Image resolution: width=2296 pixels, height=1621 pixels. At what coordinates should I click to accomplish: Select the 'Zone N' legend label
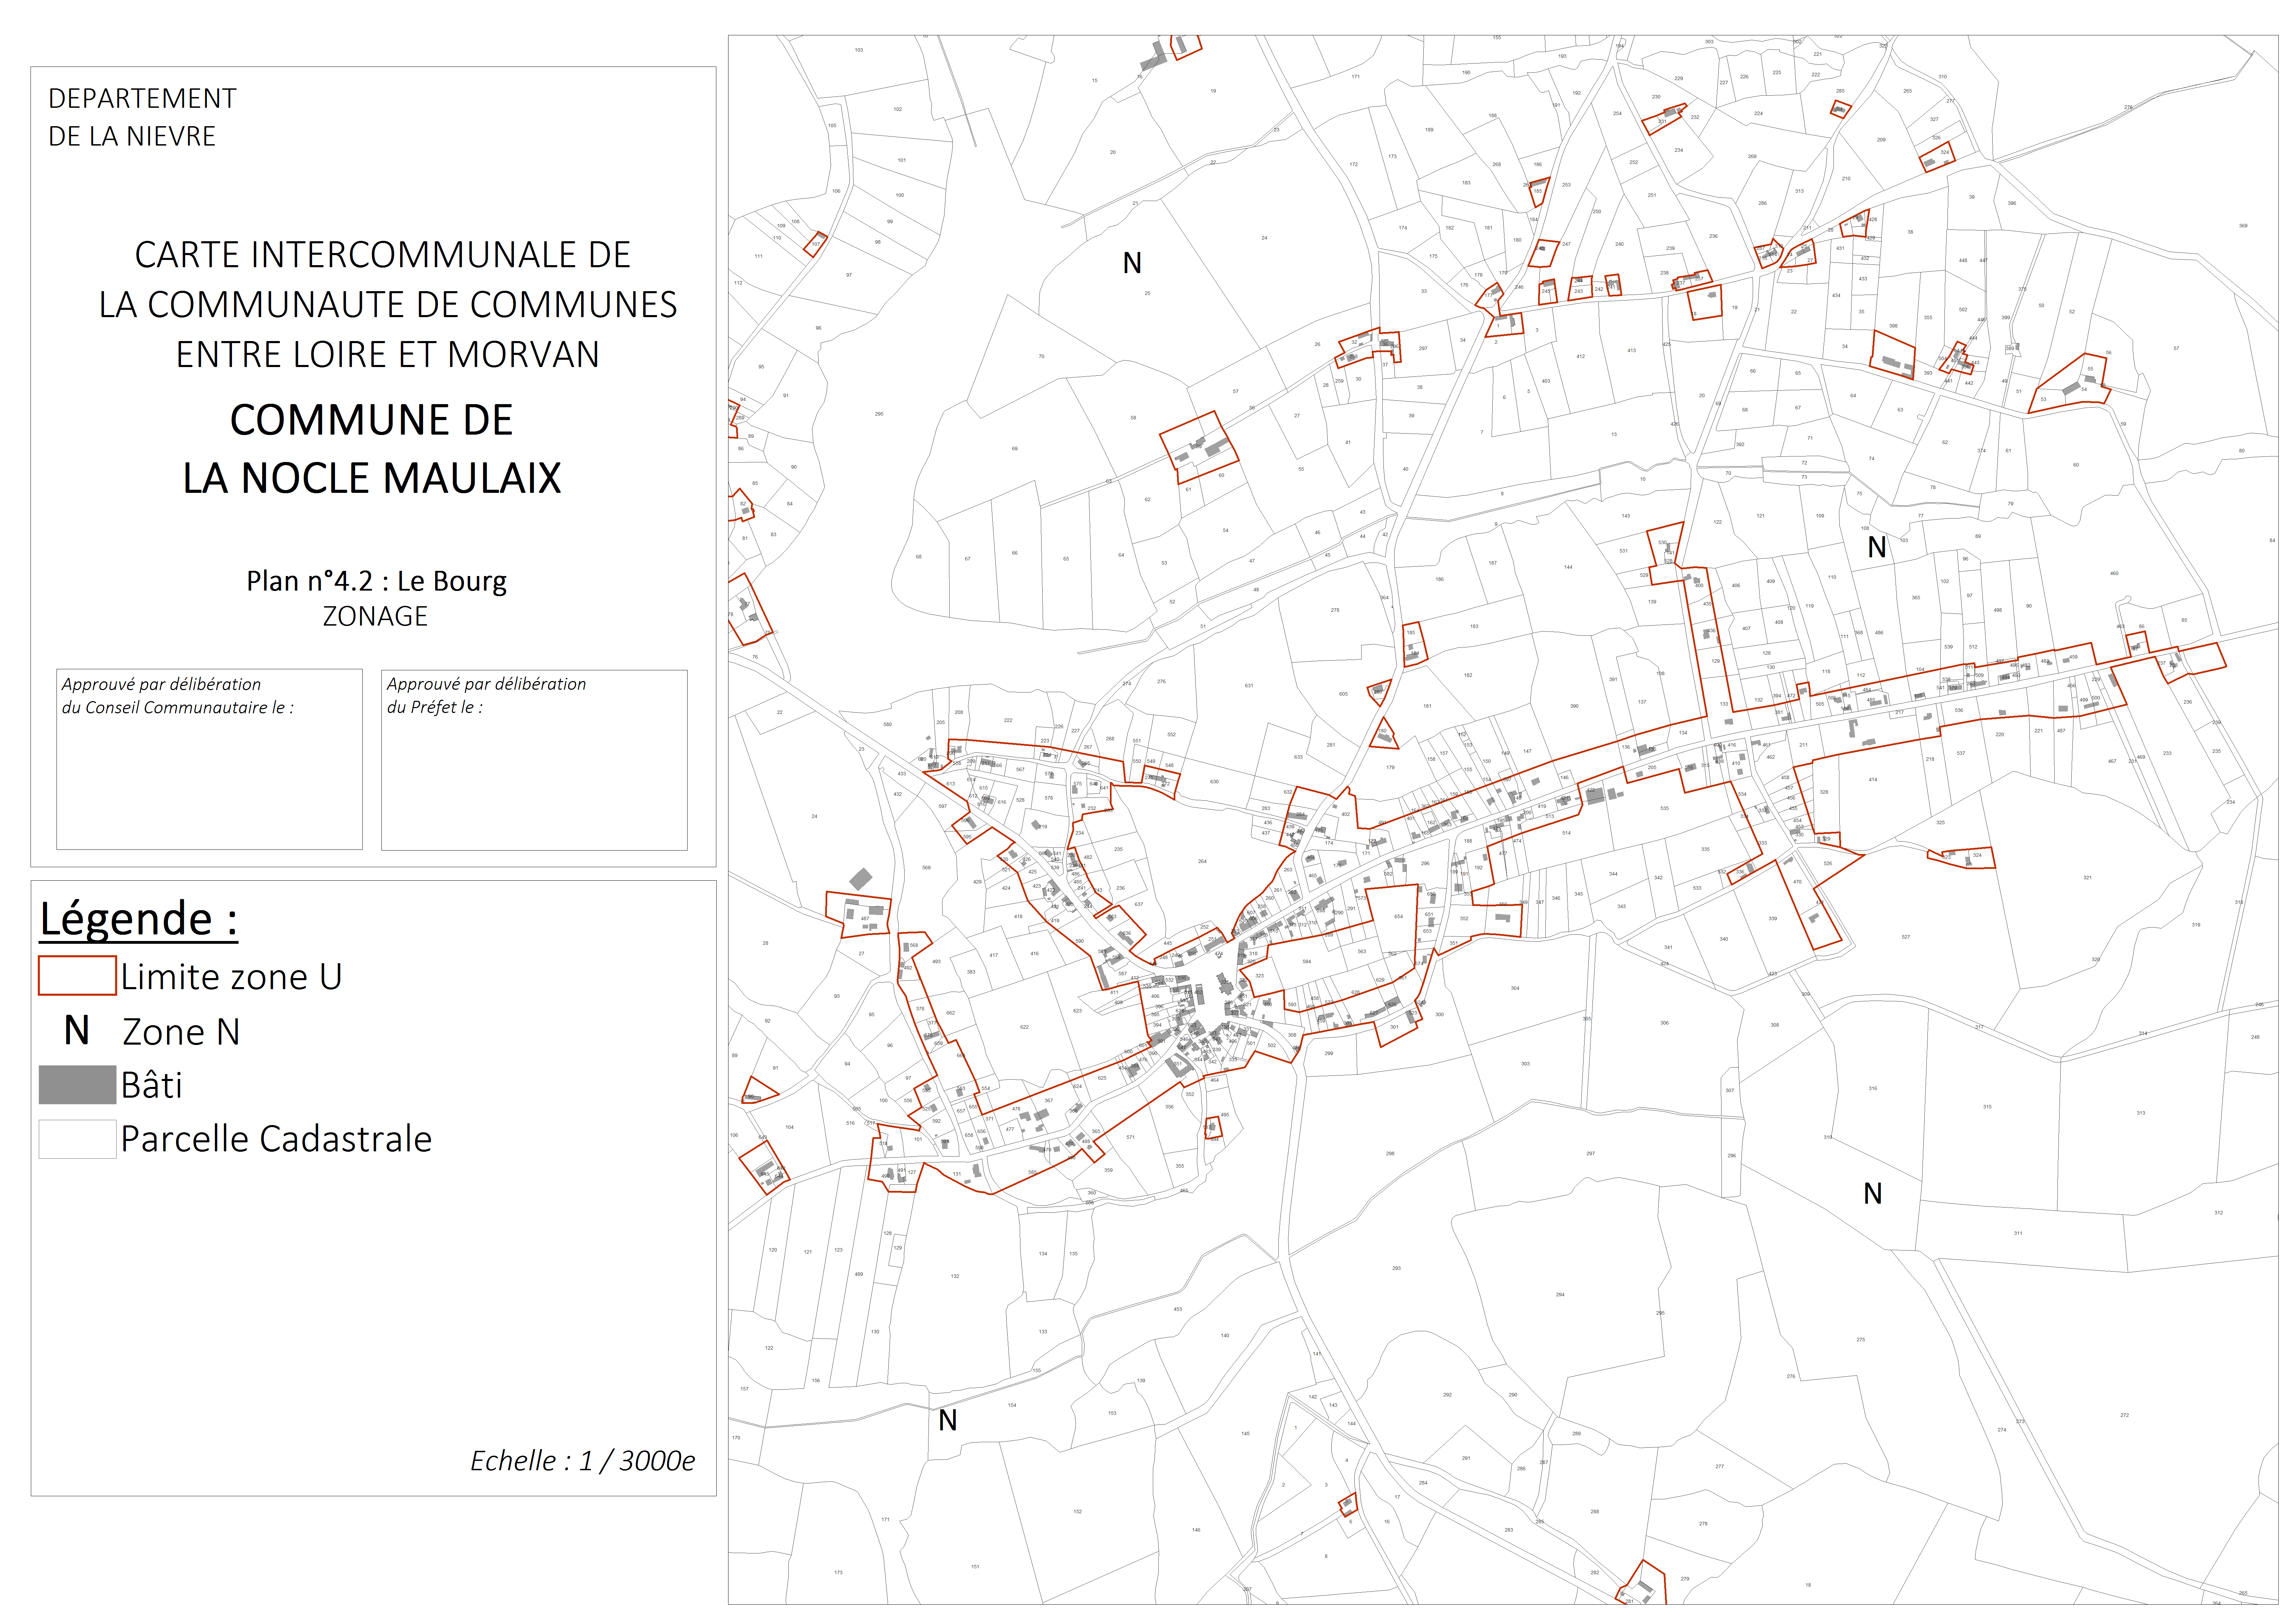pyautogui.click(x=181, y=1031)
